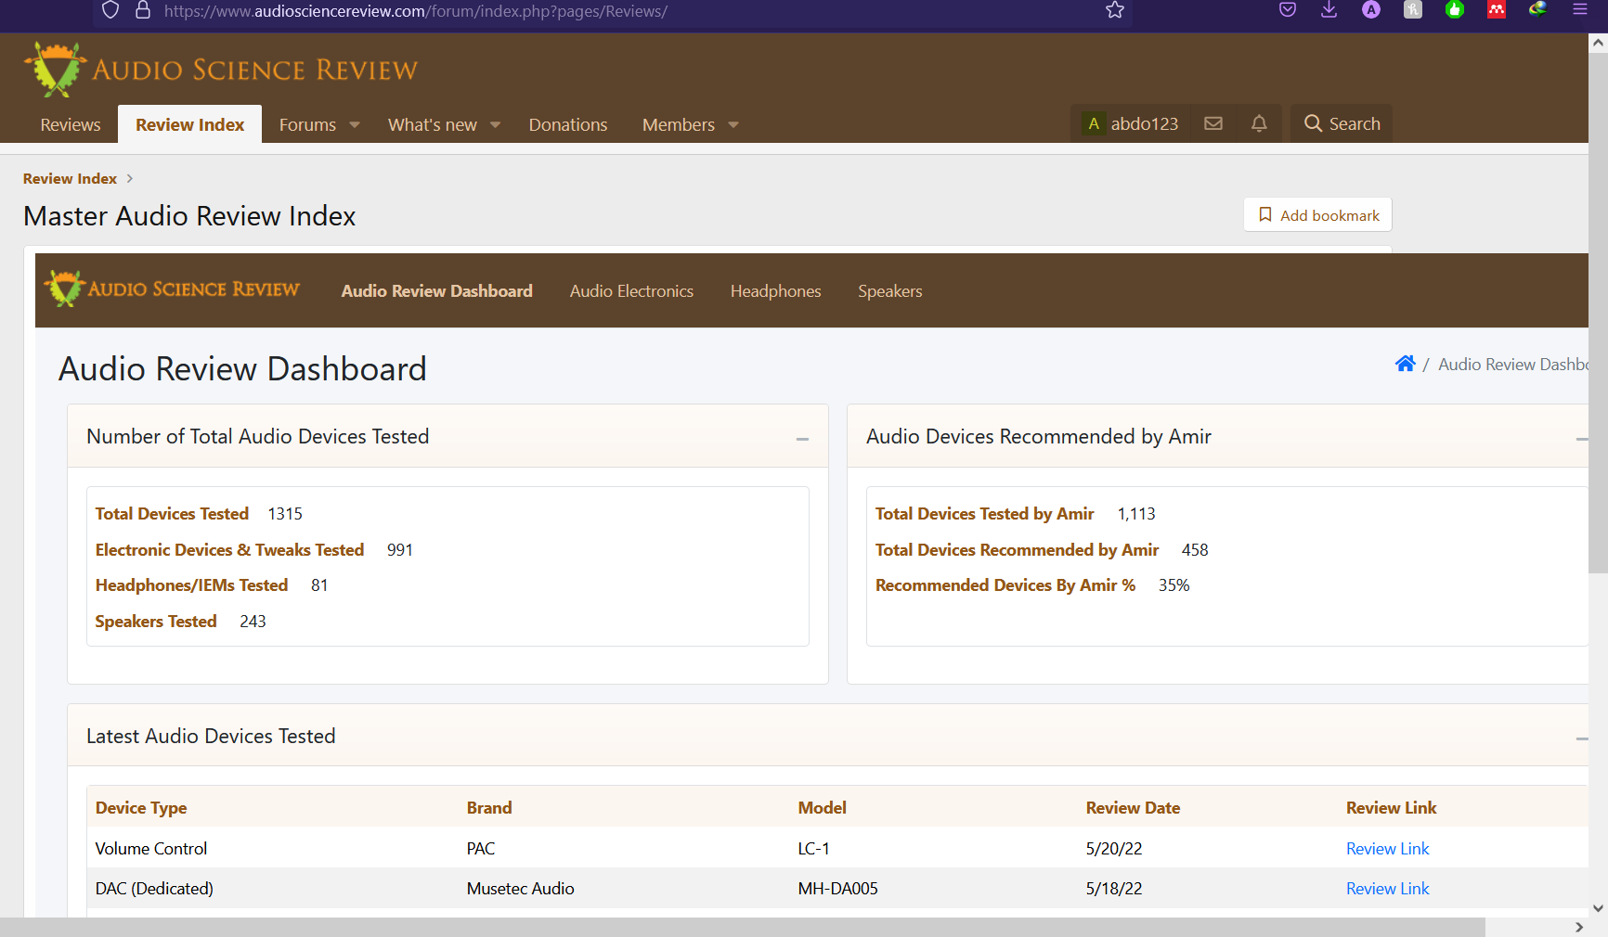Click the Model column header
The height and width of the screenshot is (937, 1608).
pyautogui.click(x=822, y=807)
